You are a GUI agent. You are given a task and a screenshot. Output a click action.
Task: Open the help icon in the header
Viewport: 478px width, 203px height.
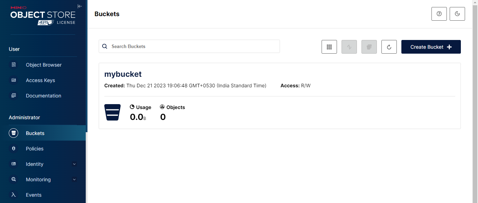[439, 14]
